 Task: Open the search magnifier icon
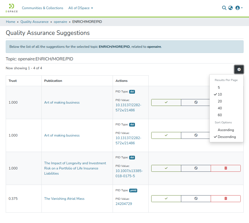coord(224,8)
